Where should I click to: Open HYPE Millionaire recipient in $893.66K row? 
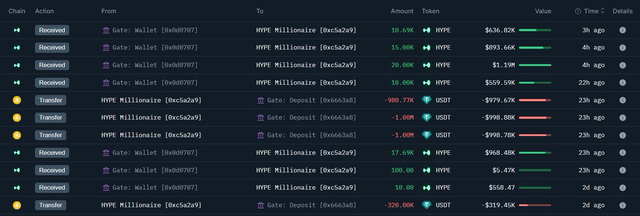pyautogui.click(x=306, y=48)
